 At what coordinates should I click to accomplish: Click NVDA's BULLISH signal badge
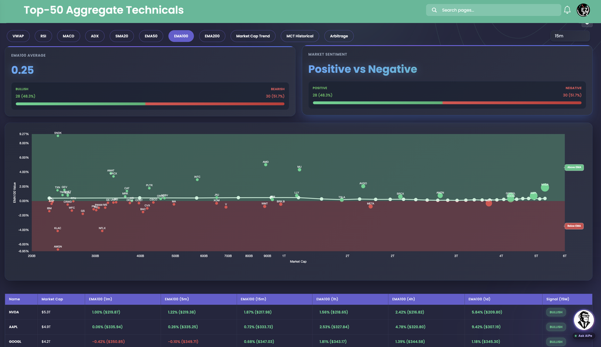556,312
